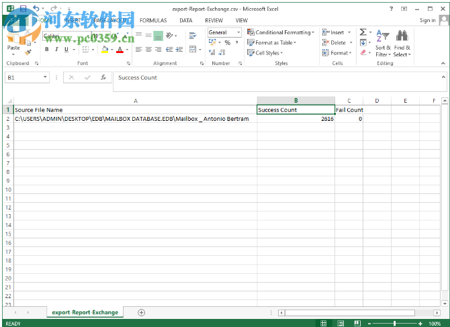Screen dimensions: 450x327
Task: Open the FORMULAS ribbon tab
Action: (x=153, y=21)
